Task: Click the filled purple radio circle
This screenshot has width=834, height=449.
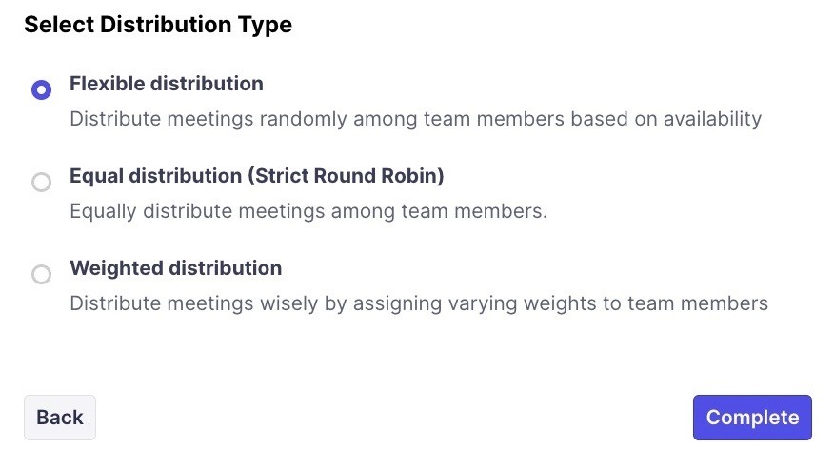Action: click(x=41, y=89)
